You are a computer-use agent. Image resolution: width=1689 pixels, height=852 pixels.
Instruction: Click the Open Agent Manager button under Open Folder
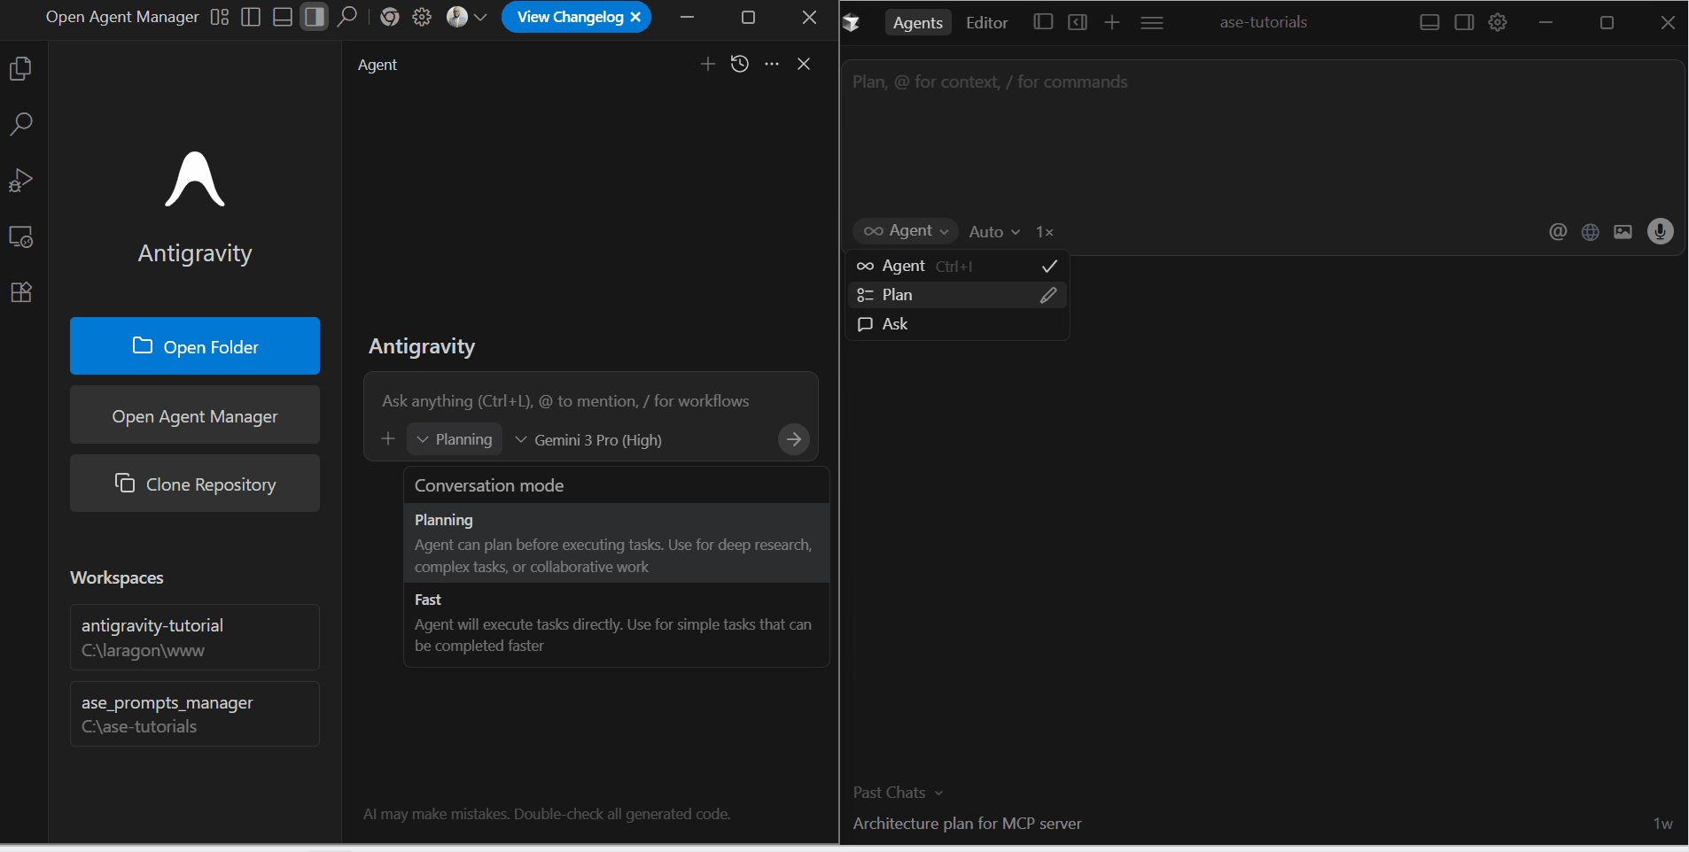click(x=195, y=414)
